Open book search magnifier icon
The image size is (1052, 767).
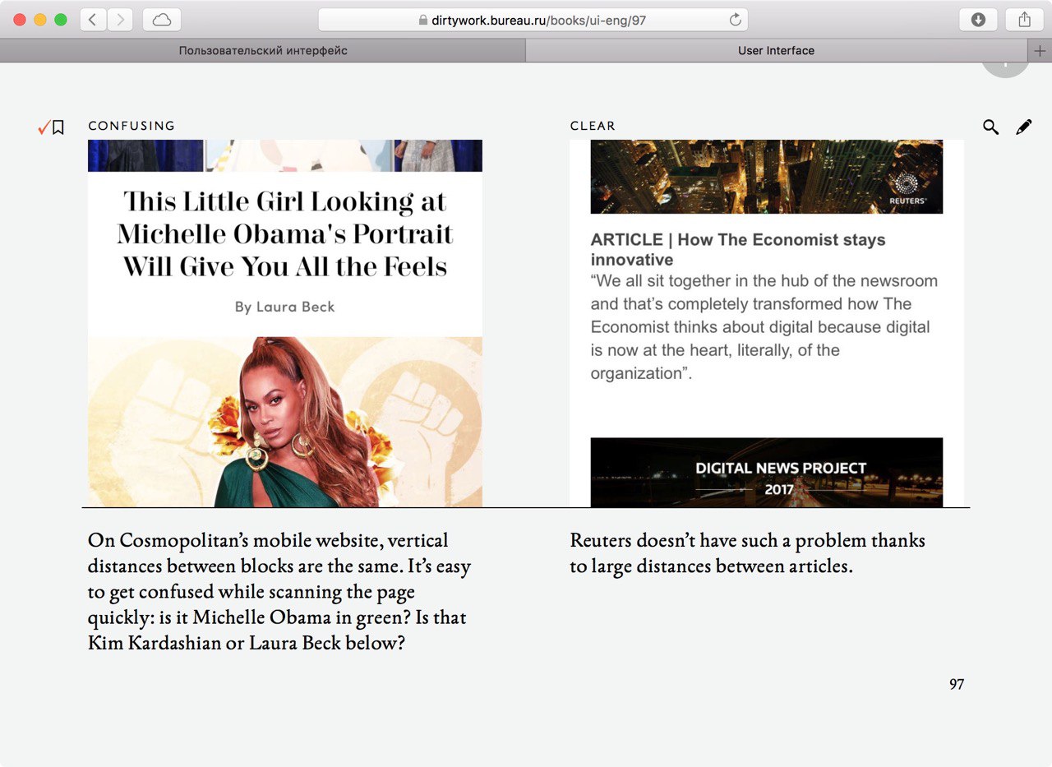(990, 127)
